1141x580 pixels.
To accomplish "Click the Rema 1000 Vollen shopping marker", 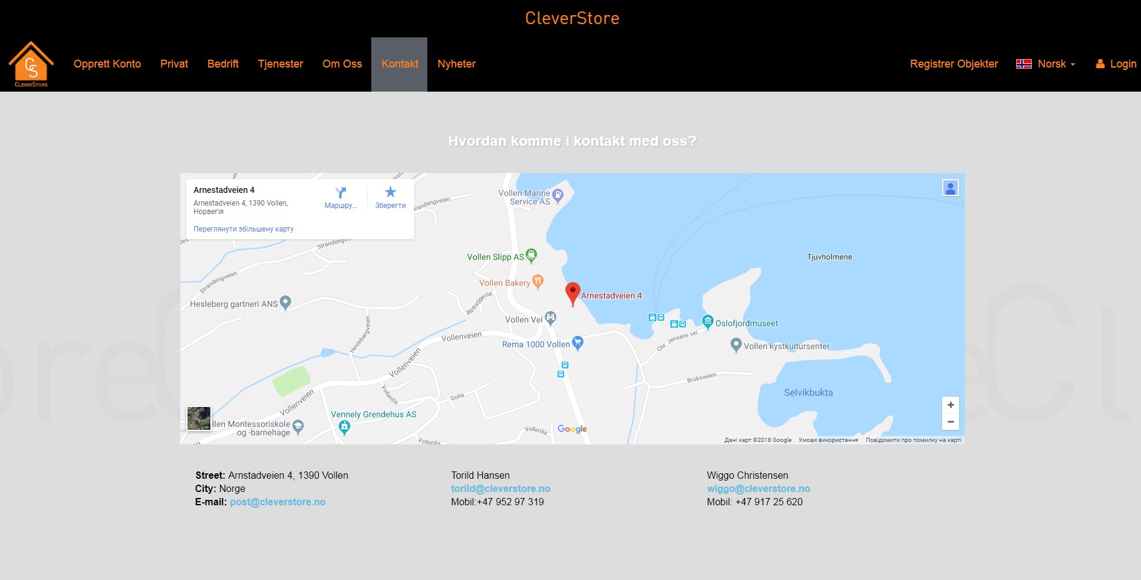I will [x=577, y=343].
